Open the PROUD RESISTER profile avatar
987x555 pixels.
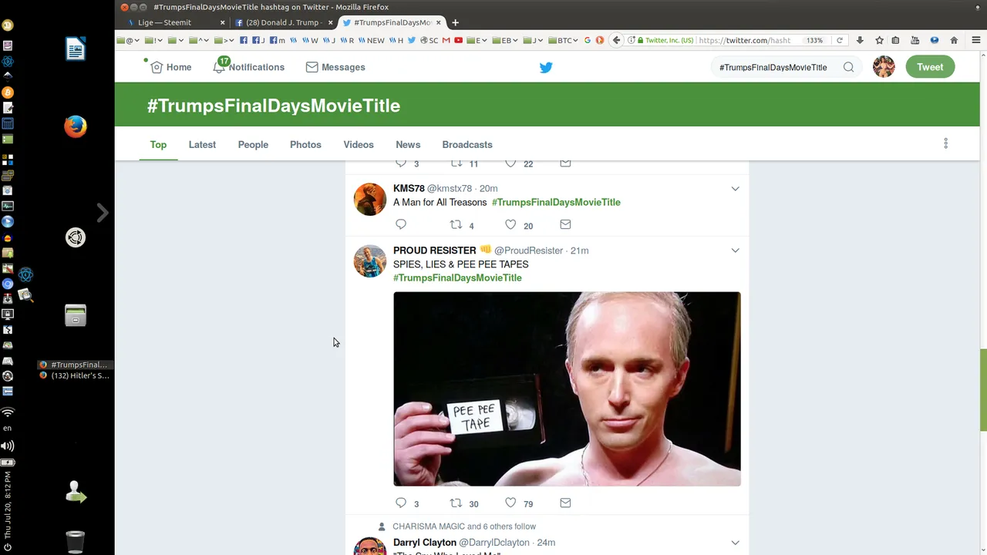coord(370,261)
